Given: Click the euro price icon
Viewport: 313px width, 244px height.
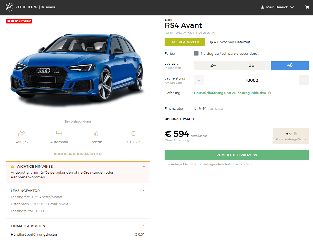Looking at the screenshot, I should click(x=133, y=134).
